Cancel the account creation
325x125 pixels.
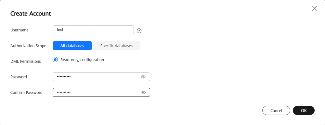(276, 110)
